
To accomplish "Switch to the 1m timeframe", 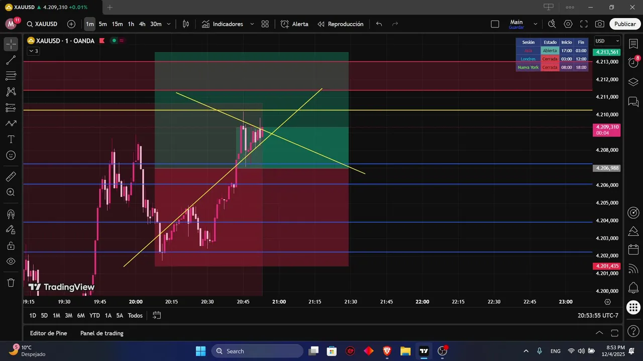I will [x=90, y=24].
